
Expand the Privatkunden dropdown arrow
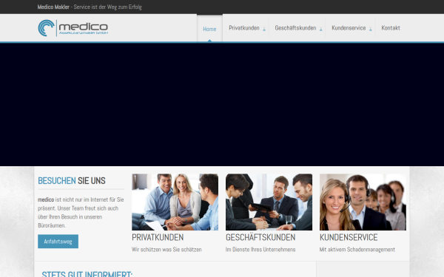tap(264, 29)
